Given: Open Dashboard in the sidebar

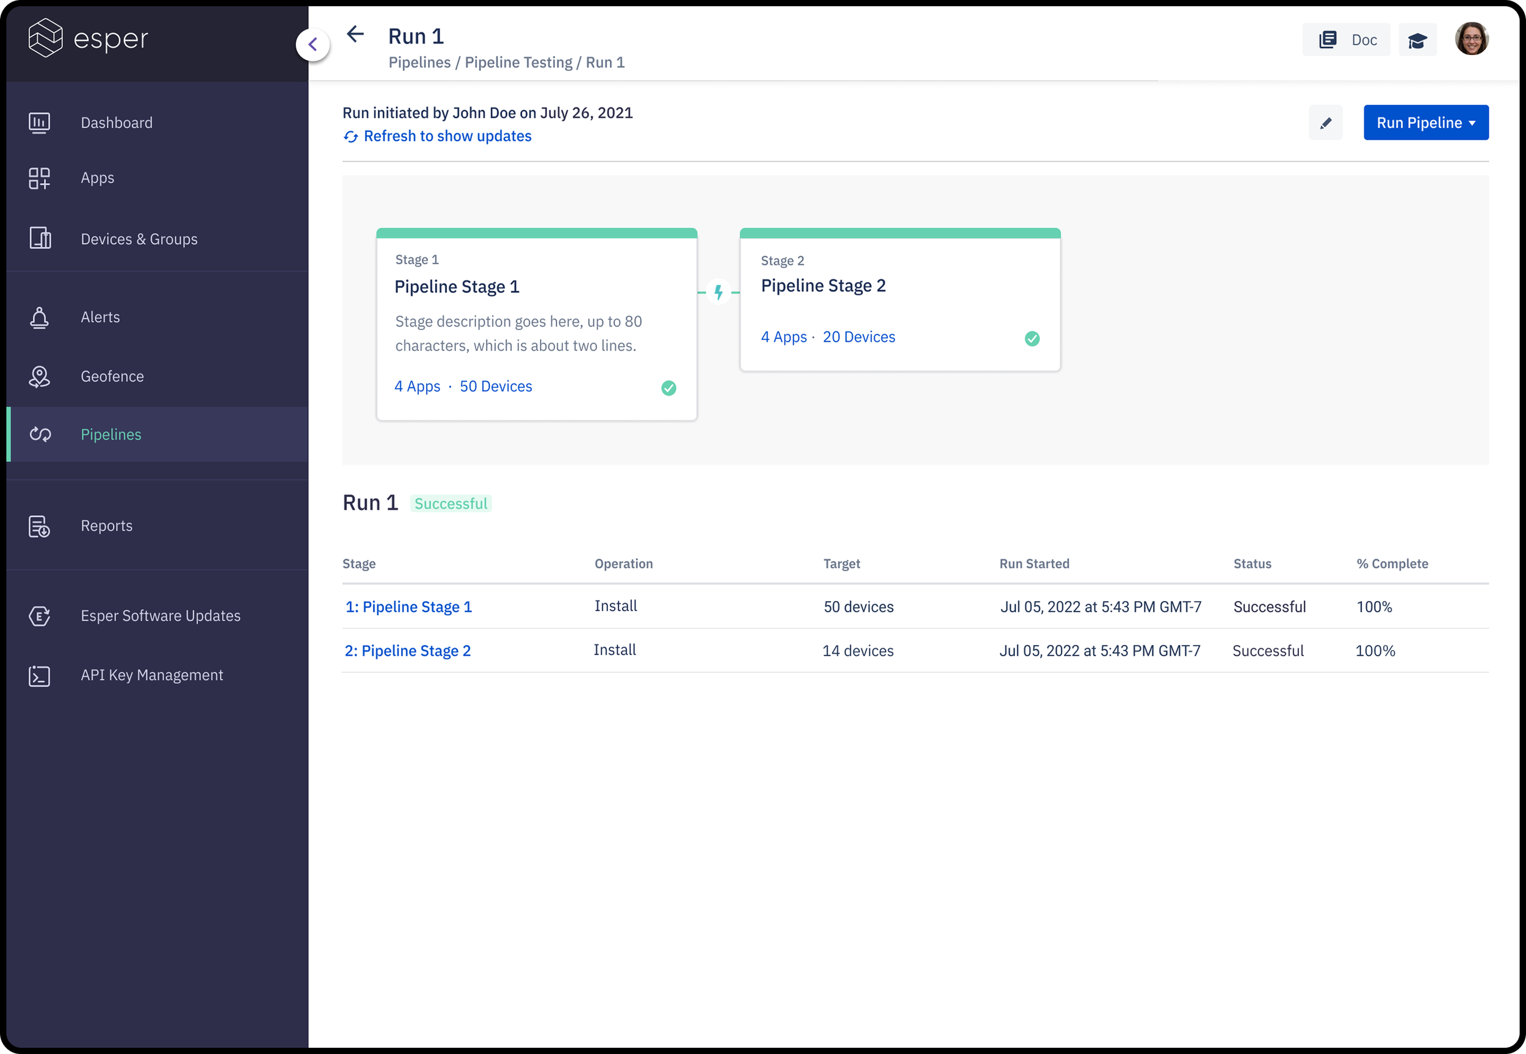Looking at the screenshot, I should coord(116,123).
